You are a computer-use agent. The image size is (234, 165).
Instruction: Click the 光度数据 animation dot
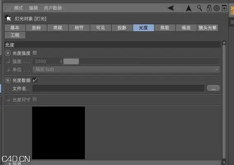point(8,80)
